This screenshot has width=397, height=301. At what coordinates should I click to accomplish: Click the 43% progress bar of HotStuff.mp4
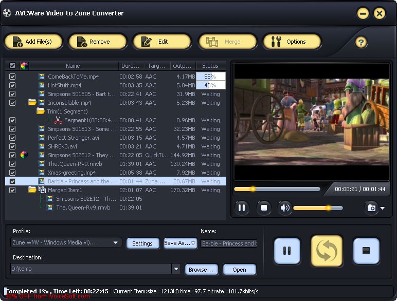tap(211, 85)
